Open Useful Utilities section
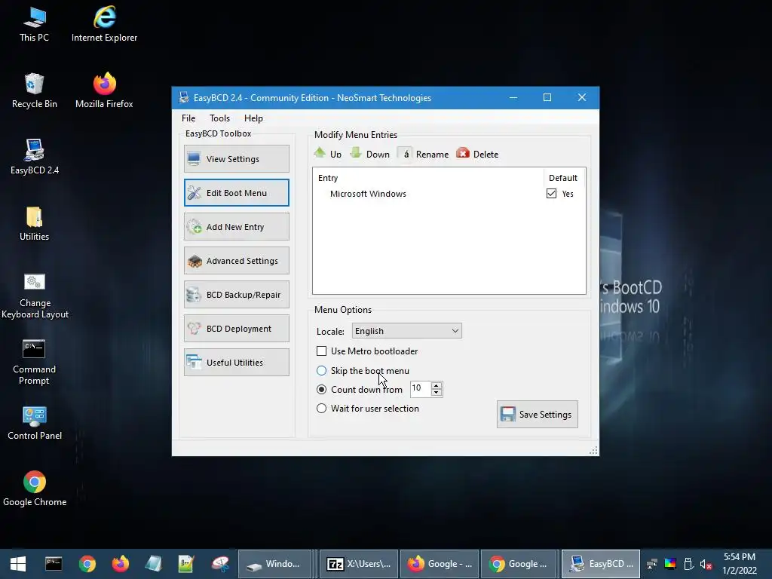The height and width of the screenshot is (579, 772). 236,363
